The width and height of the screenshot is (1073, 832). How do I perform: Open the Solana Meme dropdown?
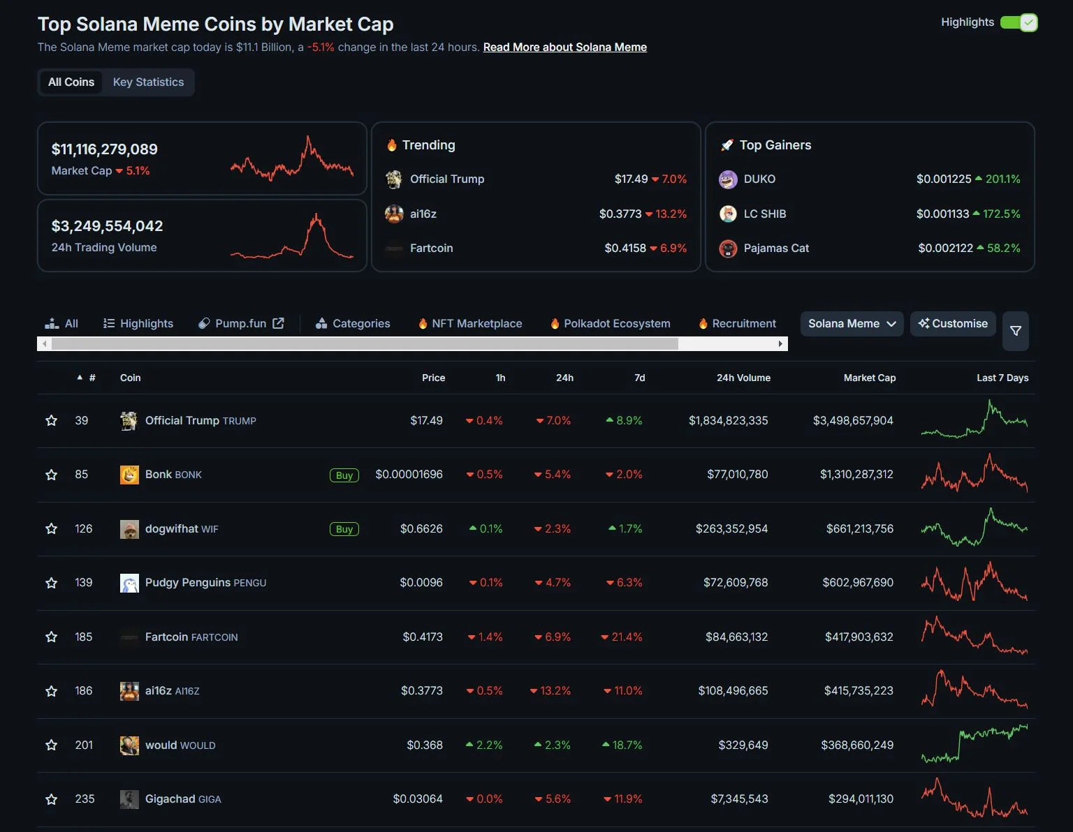pos(851,323)
